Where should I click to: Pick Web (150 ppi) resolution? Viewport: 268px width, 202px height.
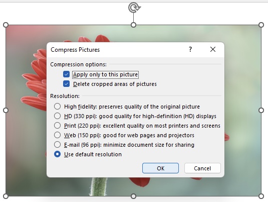coord(57,135)
